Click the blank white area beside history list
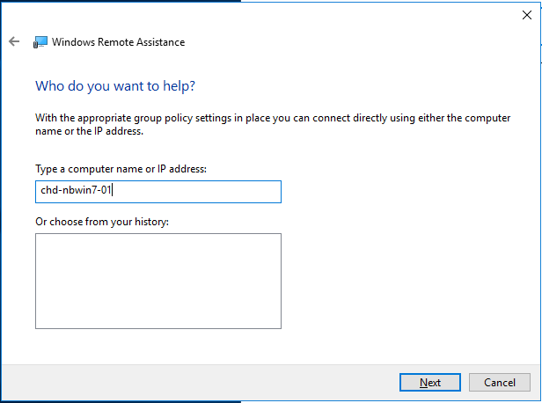The width and height of the screenshot is (542, 403). point(408,281)
